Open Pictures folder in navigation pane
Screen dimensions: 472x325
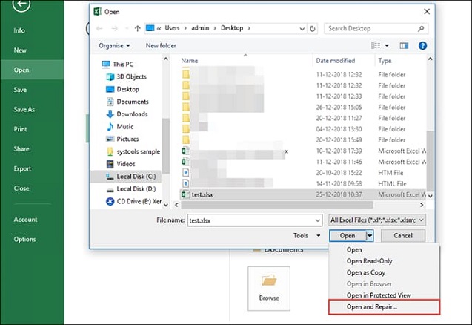pyautogui.click(x=122, y=139)
